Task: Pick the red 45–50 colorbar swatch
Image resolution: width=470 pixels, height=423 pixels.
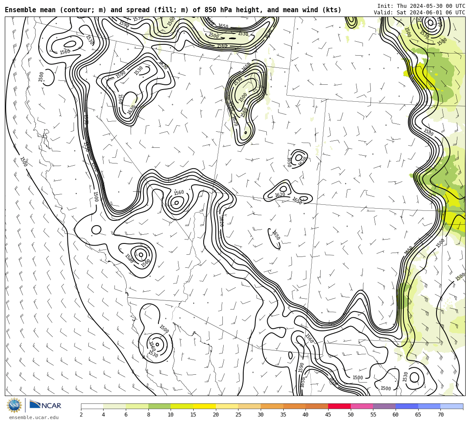Action: click(x=339, y=406)
